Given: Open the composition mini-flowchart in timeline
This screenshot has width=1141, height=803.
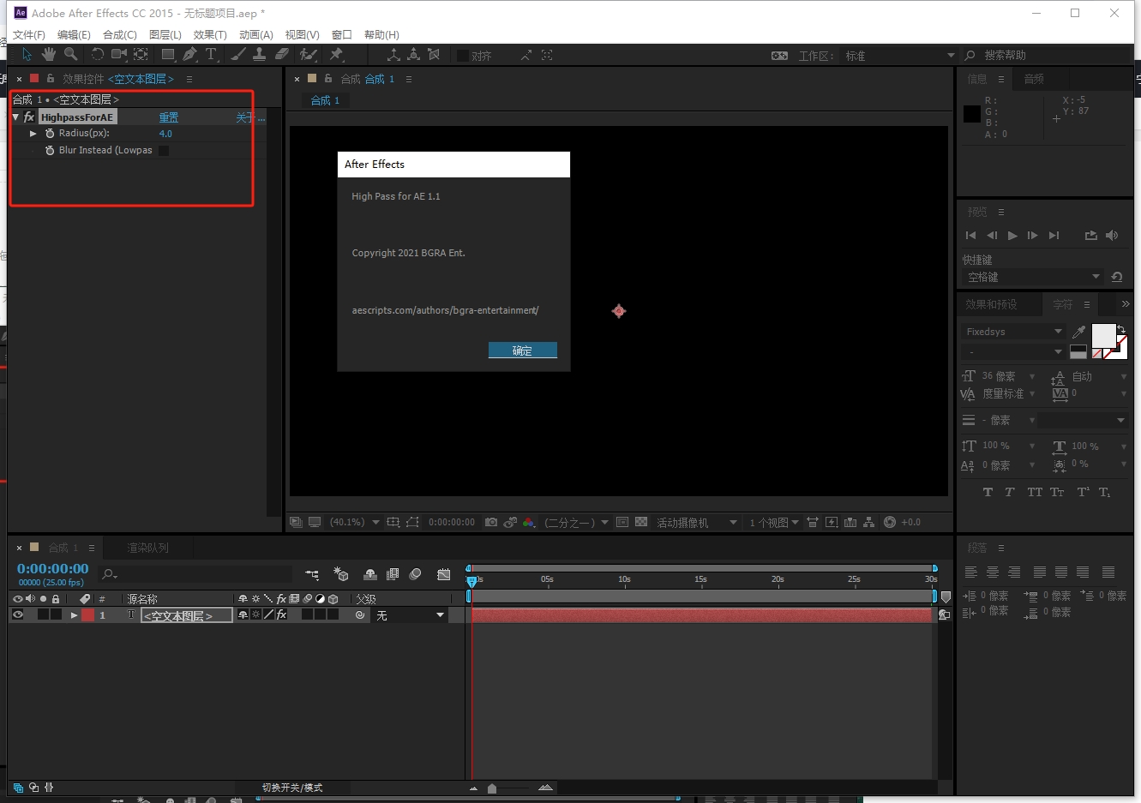Looking at the screenshot, I should tap(312, 574).
